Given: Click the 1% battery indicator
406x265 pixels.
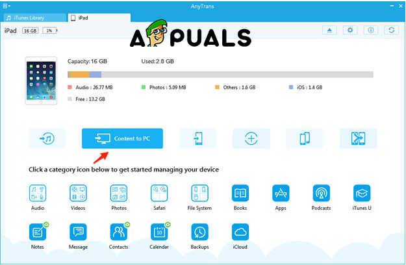Looking at the screenshot, I should click(x=49, y=31).
